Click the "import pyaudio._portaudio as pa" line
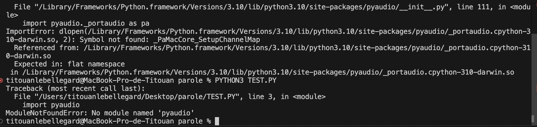This screenshot has height=127, width=537. click(x=86, y=23)
